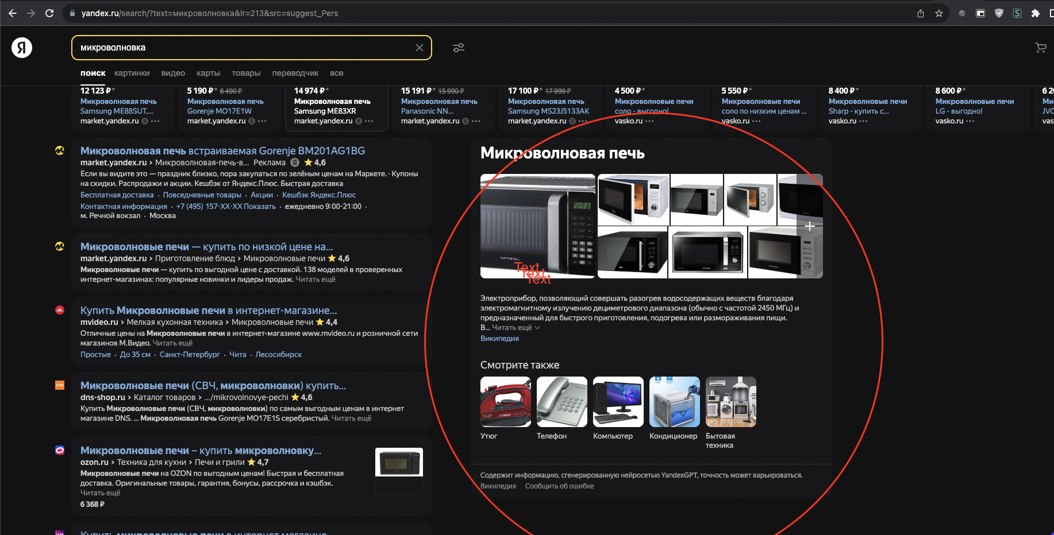Click the M.Video favicon beside mvideo.ru

60,310
